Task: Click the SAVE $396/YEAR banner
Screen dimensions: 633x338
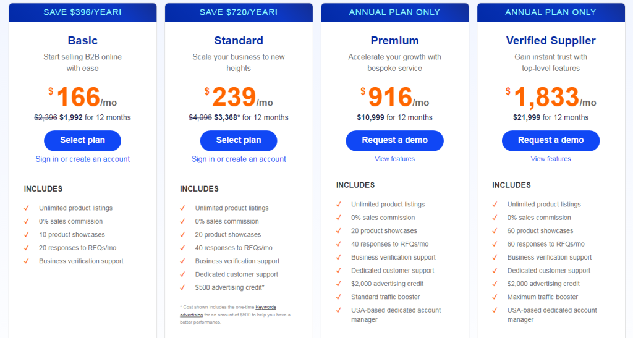Action: [x=82, y=12]
